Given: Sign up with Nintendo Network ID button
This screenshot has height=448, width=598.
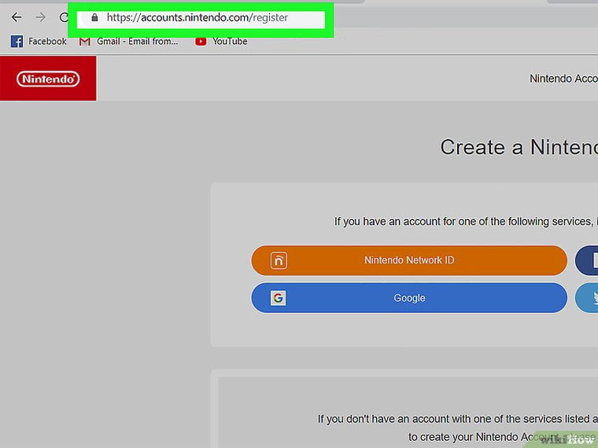Looking at the screenshot, I should click(x=409, y=260).
